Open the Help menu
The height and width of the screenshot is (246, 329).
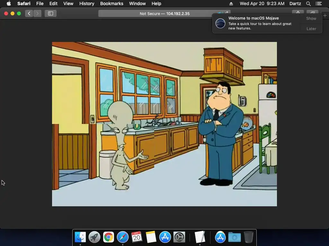point(156,4)
